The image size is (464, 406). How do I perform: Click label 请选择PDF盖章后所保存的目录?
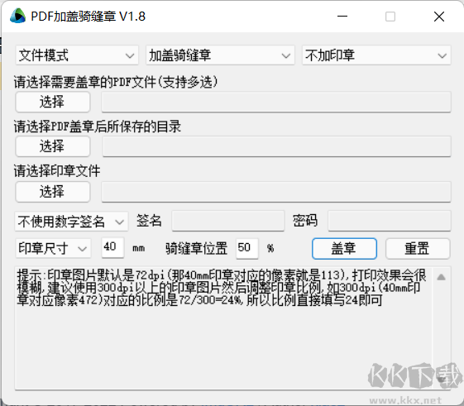[98, 127]
